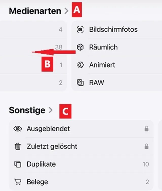Open the Sonstige heading

click(x=27, y=110)
